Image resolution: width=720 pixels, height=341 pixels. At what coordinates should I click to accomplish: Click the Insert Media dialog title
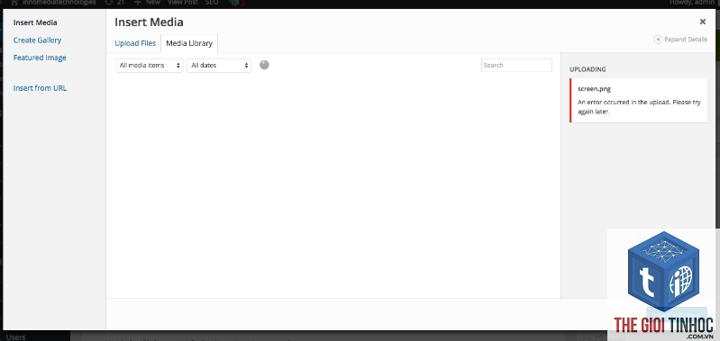click(149, 22)
